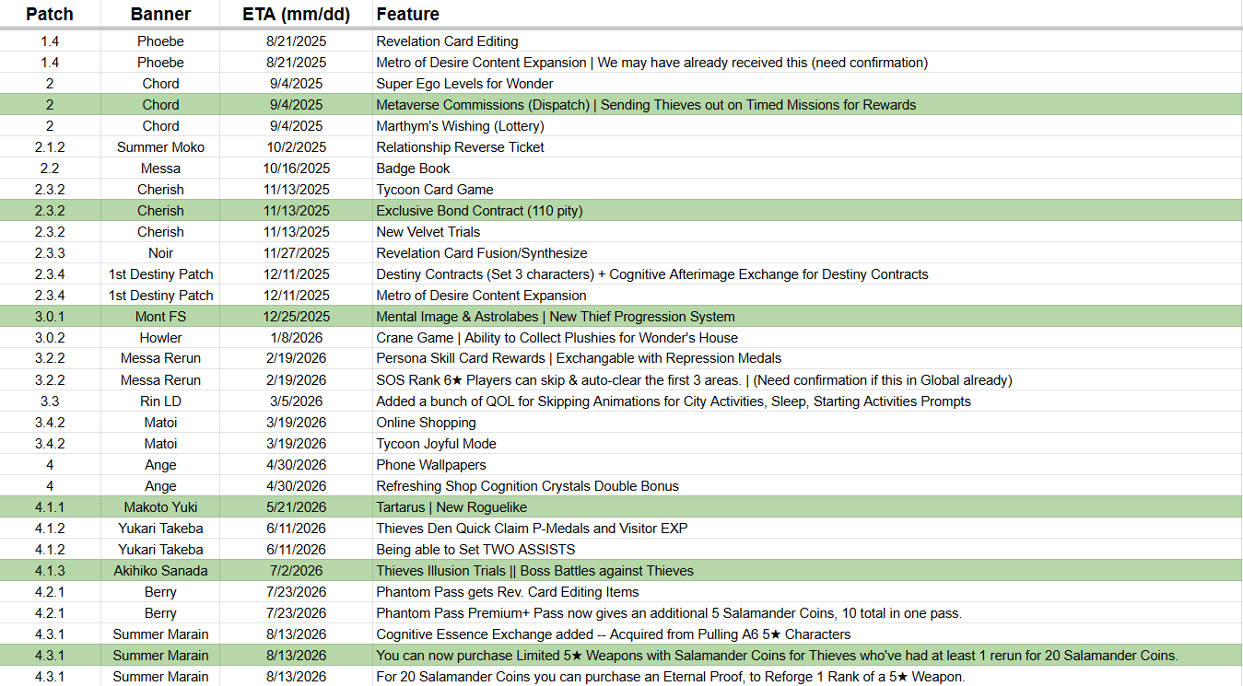
Task: Click the 4.1.3 patch cell
Action: (x=50, y=571)
